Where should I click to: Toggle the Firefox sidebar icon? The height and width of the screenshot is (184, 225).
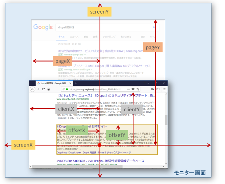pyautogui.click(x=158, y=89)
